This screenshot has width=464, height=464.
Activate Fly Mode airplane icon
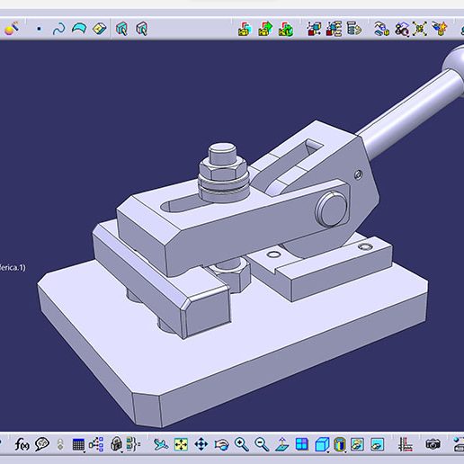161,444
